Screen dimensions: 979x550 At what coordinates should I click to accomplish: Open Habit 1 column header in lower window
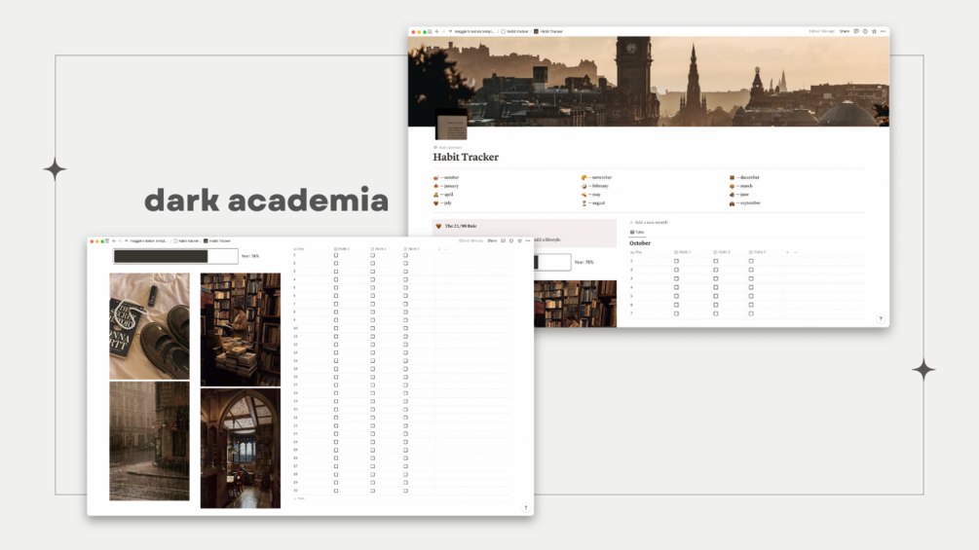[342, 249]
